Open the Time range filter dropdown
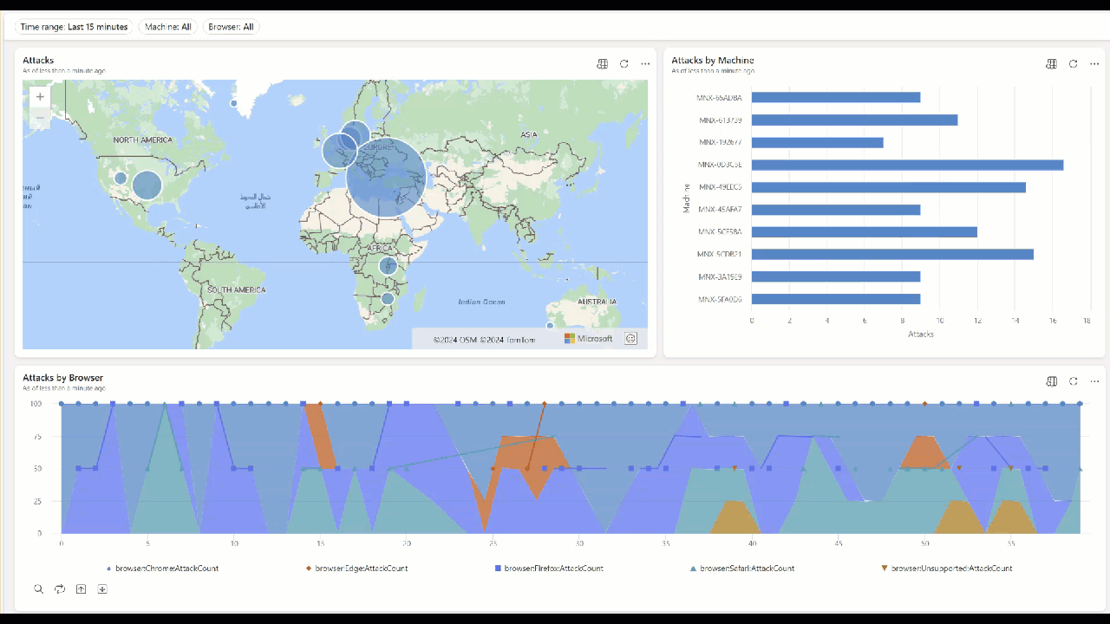This screenshot has height=624, width=1110. [74, 27]
